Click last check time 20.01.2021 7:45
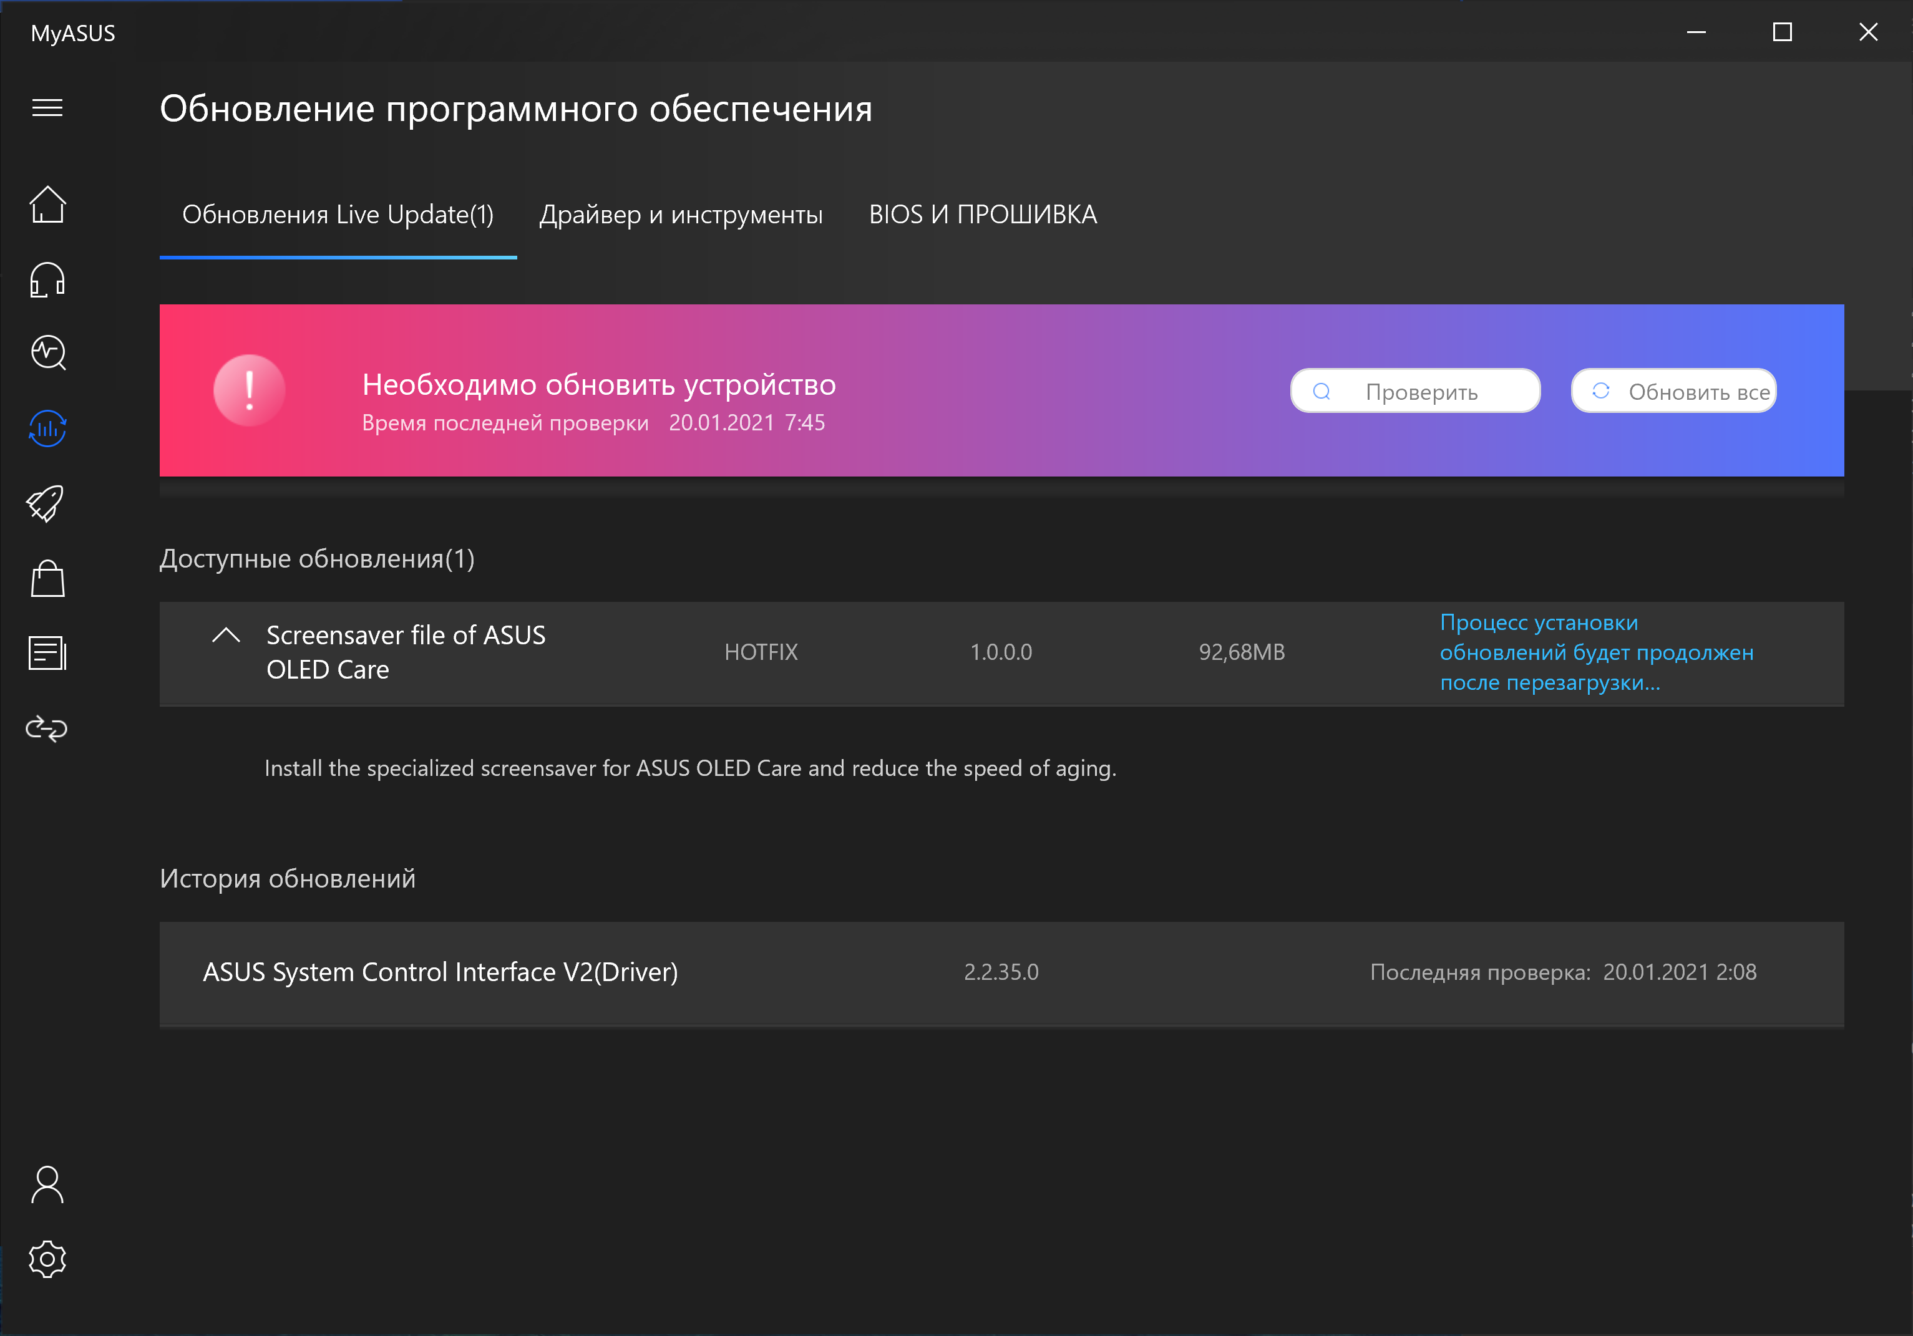 [x=746, y=423]
